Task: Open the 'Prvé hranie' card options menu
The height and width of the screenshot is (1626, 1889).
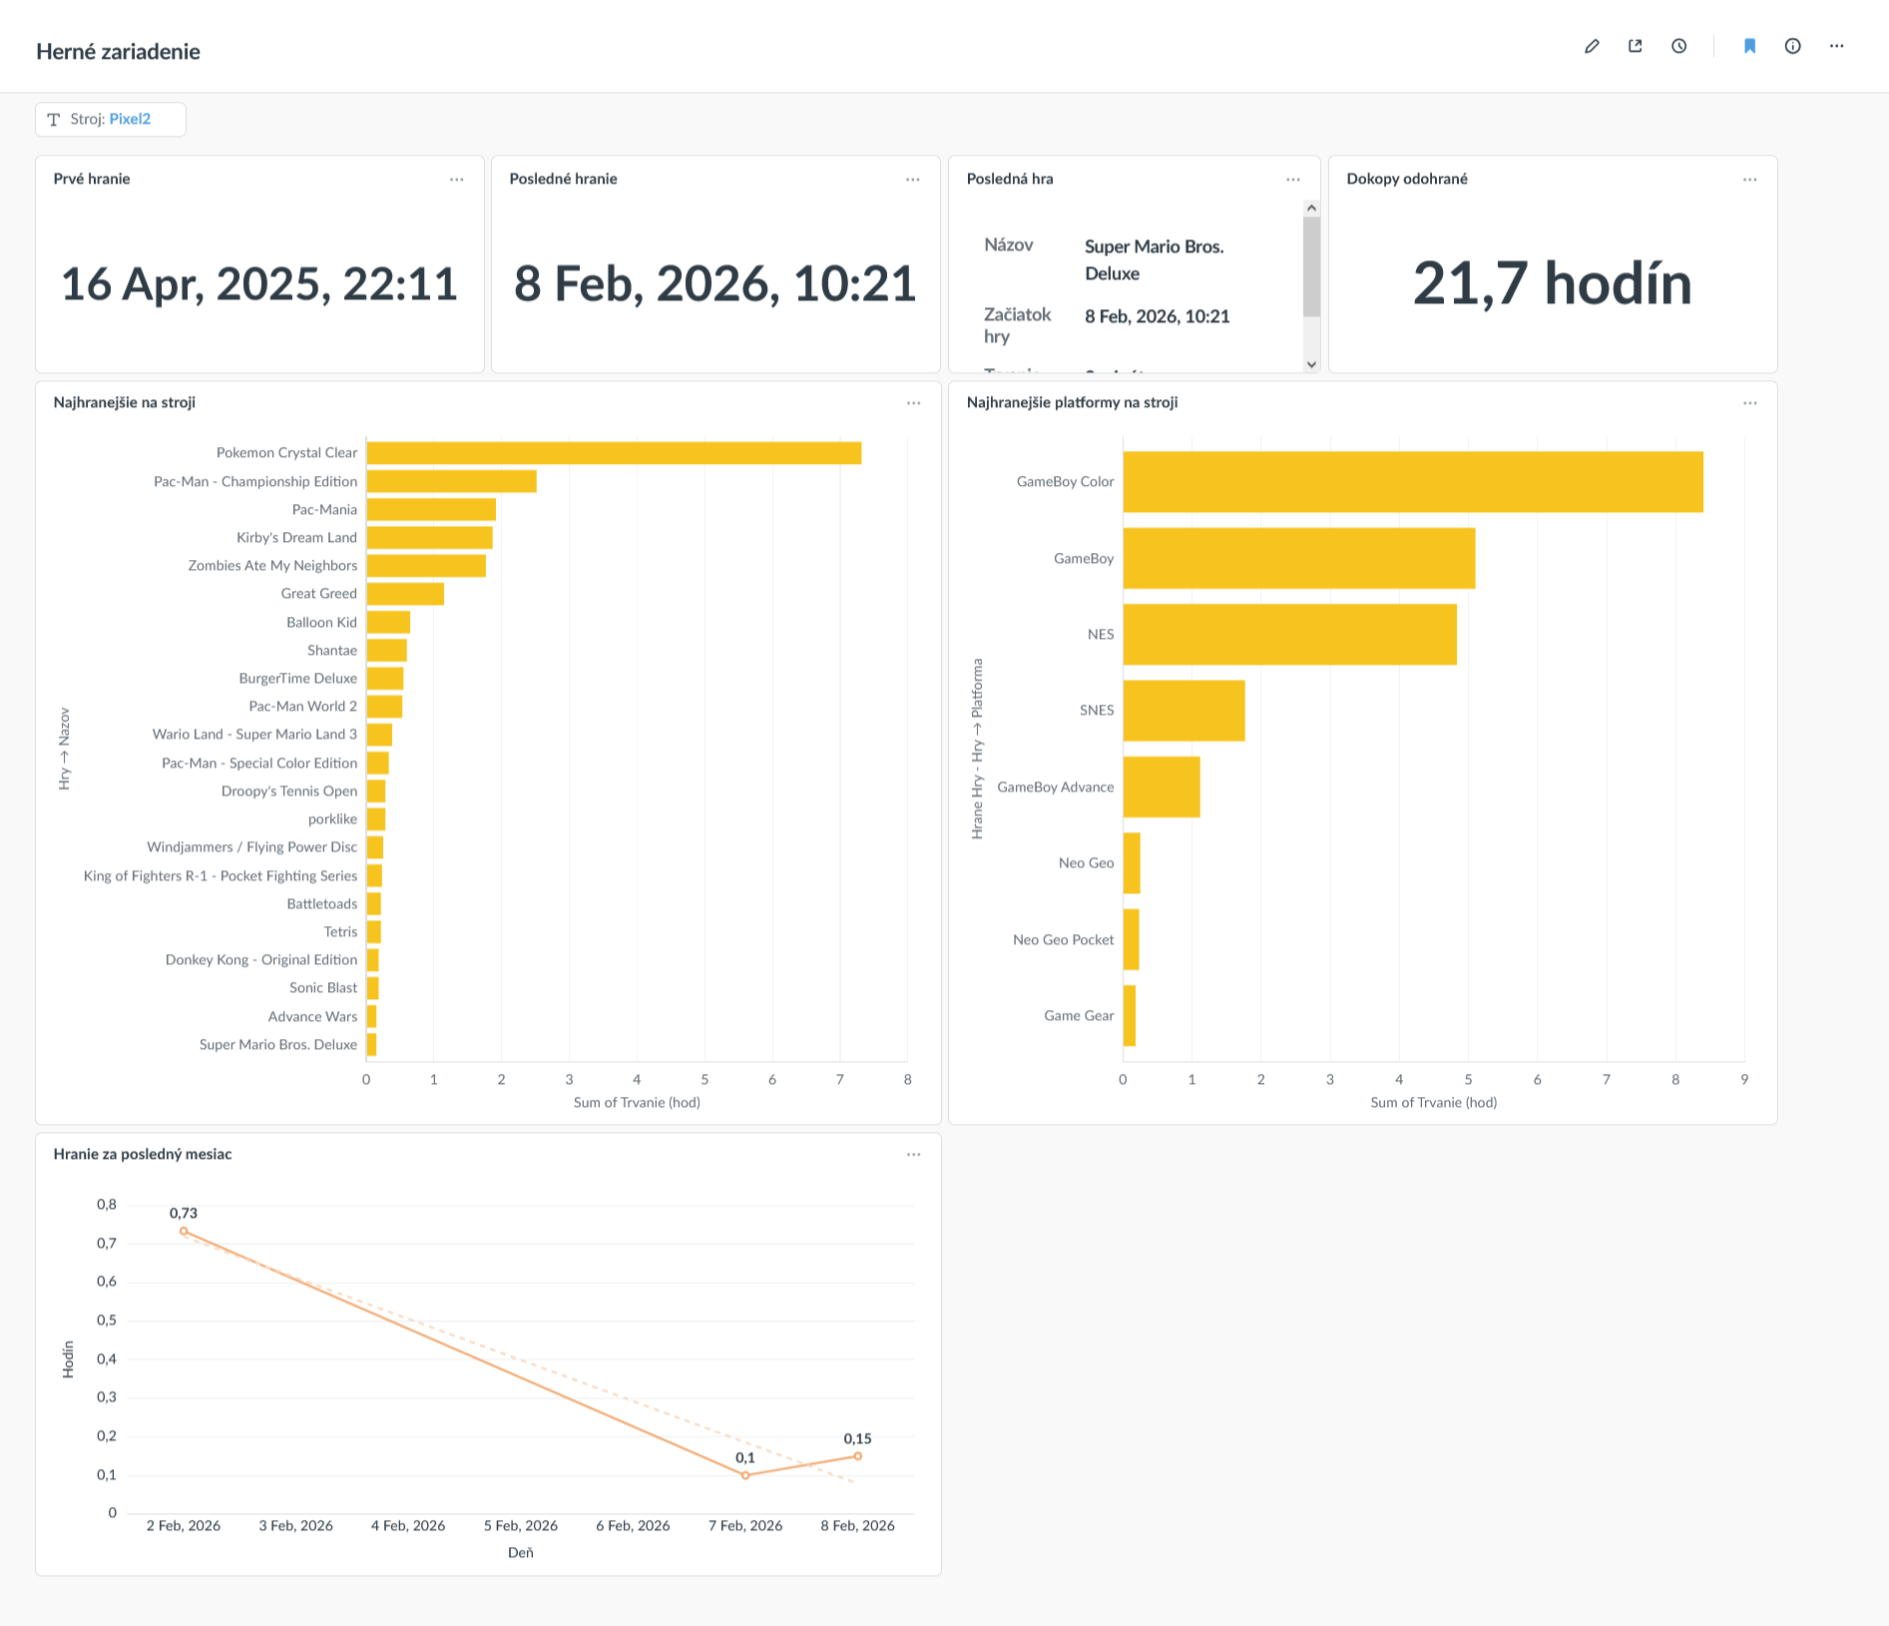Action: [x=457, y=180]
